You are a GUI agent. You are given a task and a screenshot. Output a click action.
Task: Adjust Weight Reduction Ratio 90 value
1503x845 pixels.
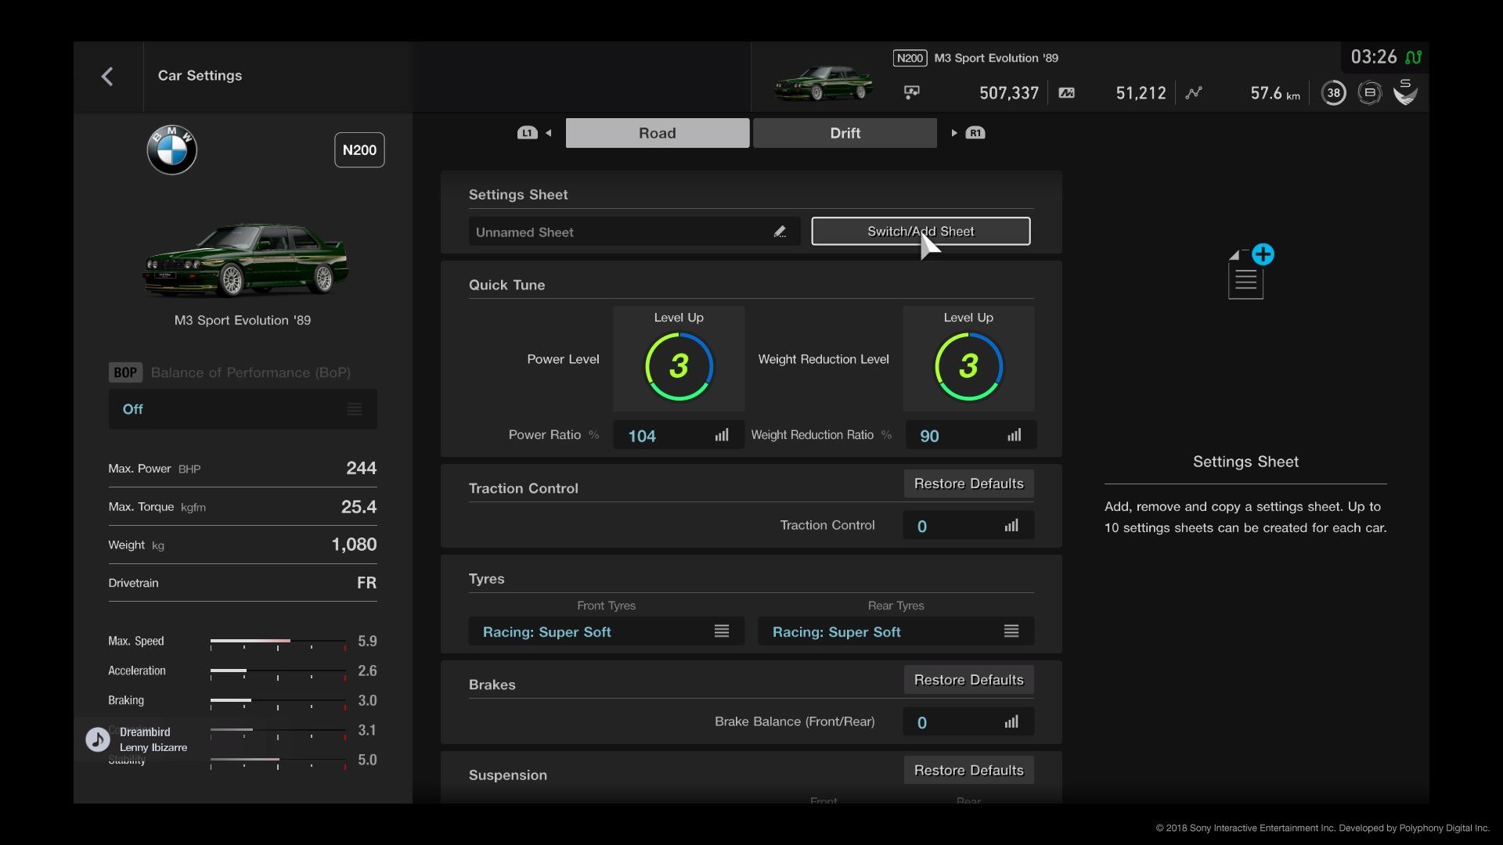pos(971,435)
